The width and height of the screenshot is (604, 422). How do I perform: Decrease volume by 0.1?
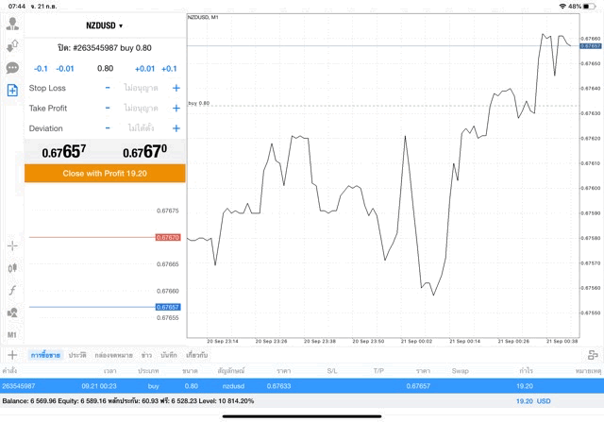tap(41, 69)
